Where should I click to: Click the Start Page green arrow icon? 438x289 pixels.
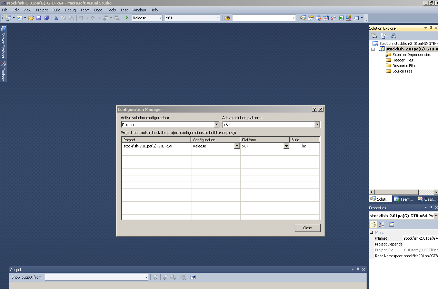pyautogui.click(x=341, y=18)
